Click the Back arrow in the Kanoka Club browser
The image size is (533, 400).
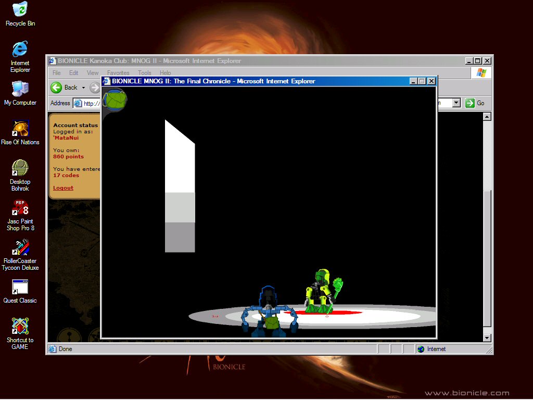pos(56,87)
